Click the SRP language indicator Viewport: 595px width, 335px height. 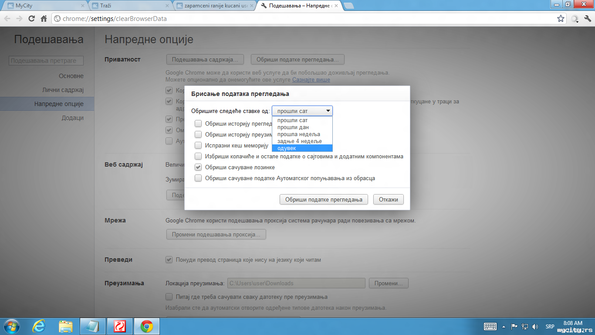(550, 326)
